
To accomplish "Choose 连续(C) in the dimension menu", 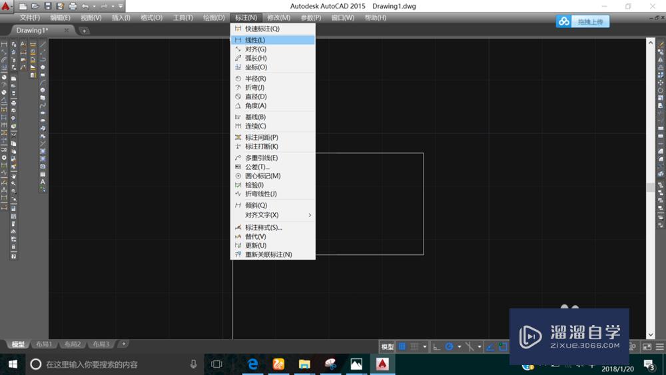I will click(x=272, y=126).
